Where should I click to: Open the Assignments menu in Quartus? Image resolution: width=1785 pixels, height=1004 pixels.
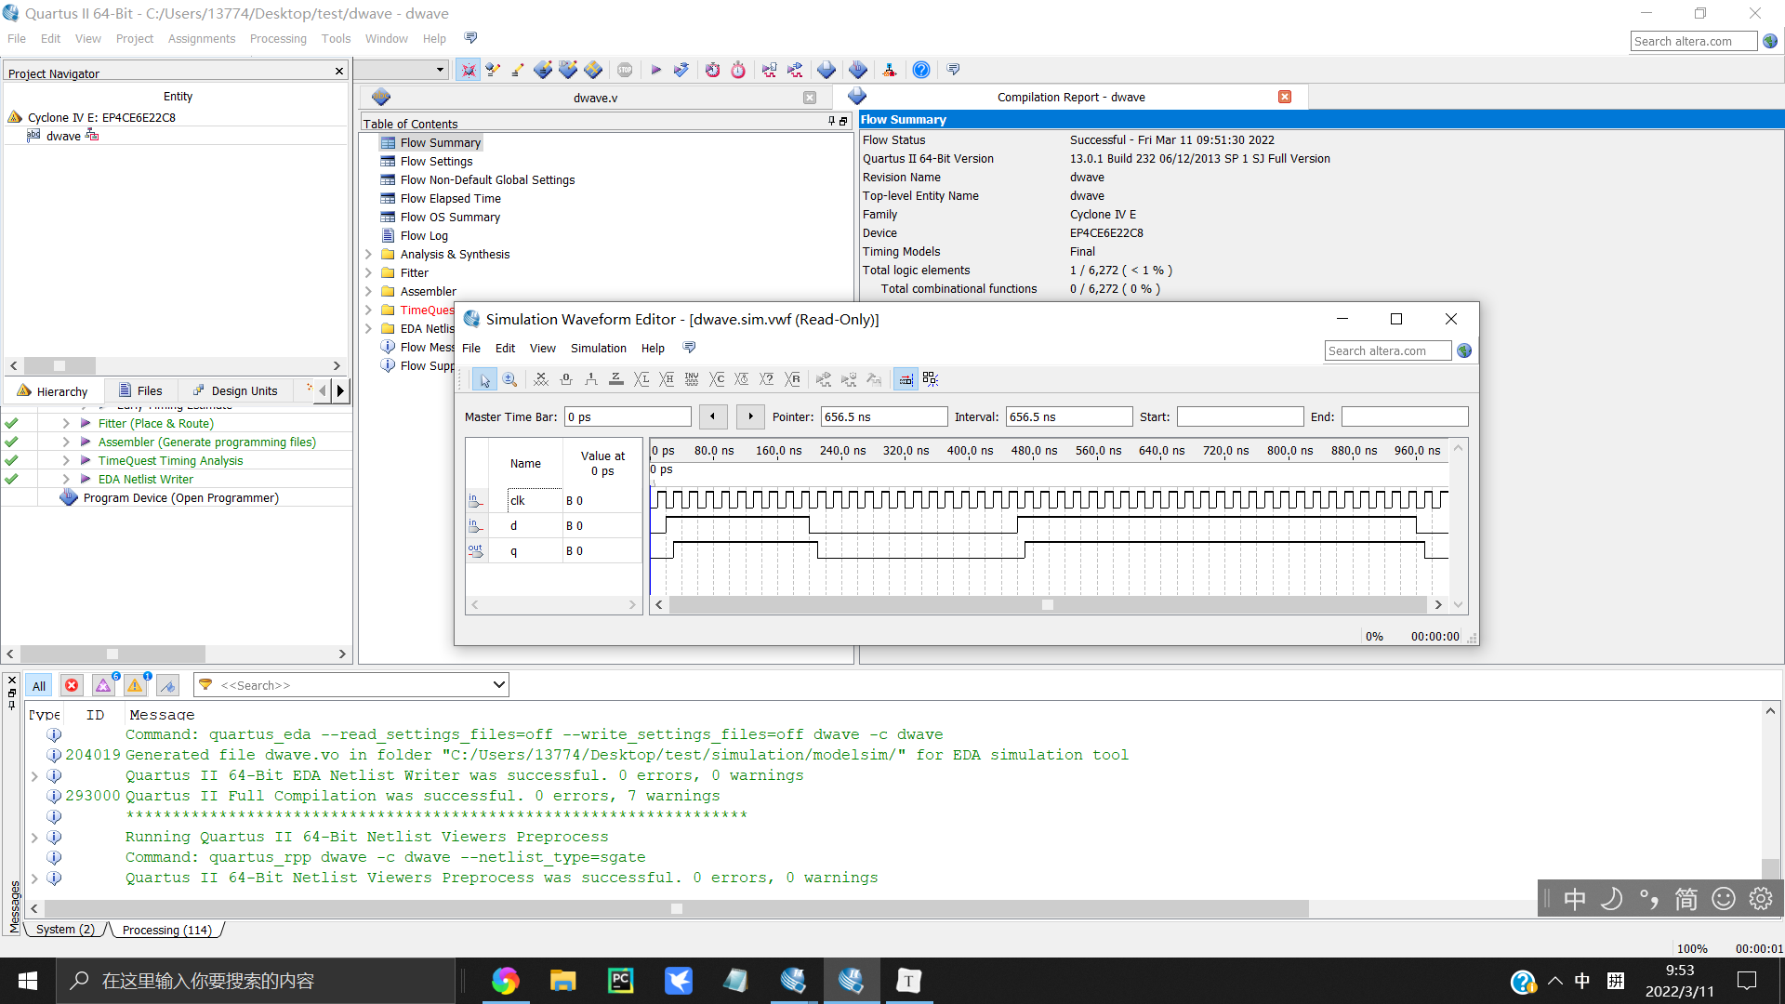(x=202, y=38)
